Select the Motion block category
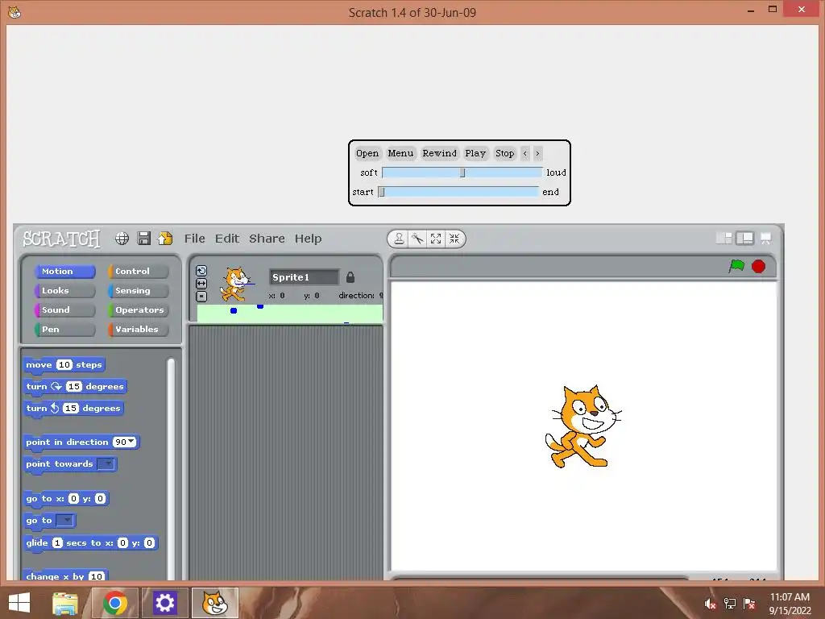825x619 pixels. click(x=64, y=271)
